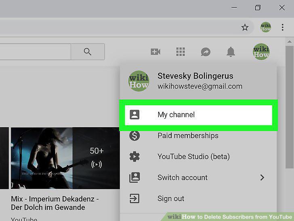The image size is (294, 221).
Task: Restore down the browser window
Action: pos(258,8)
